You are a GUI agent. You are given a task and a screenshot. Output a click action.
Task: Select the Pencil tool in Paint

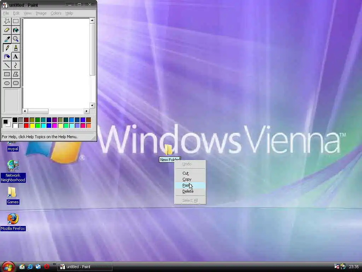coord(7,48)
